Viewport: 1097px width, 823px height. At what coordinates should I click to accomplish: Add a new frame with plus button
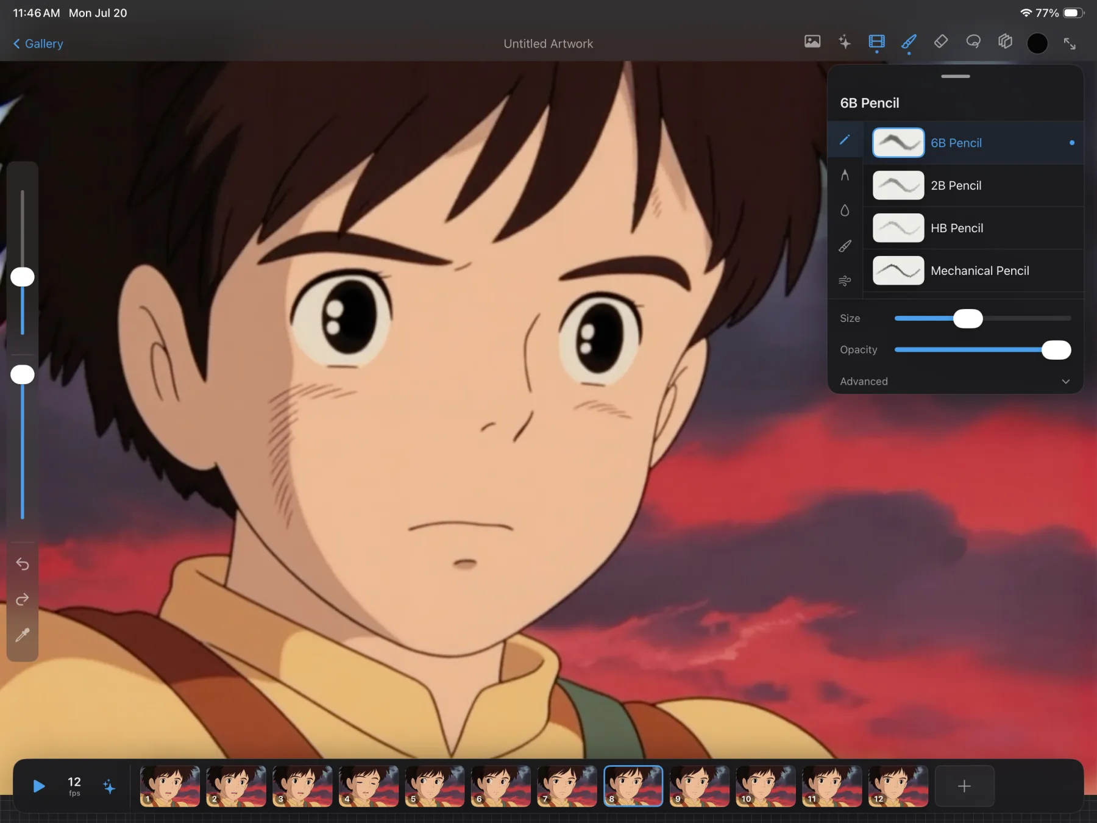[x=965, y=786]
